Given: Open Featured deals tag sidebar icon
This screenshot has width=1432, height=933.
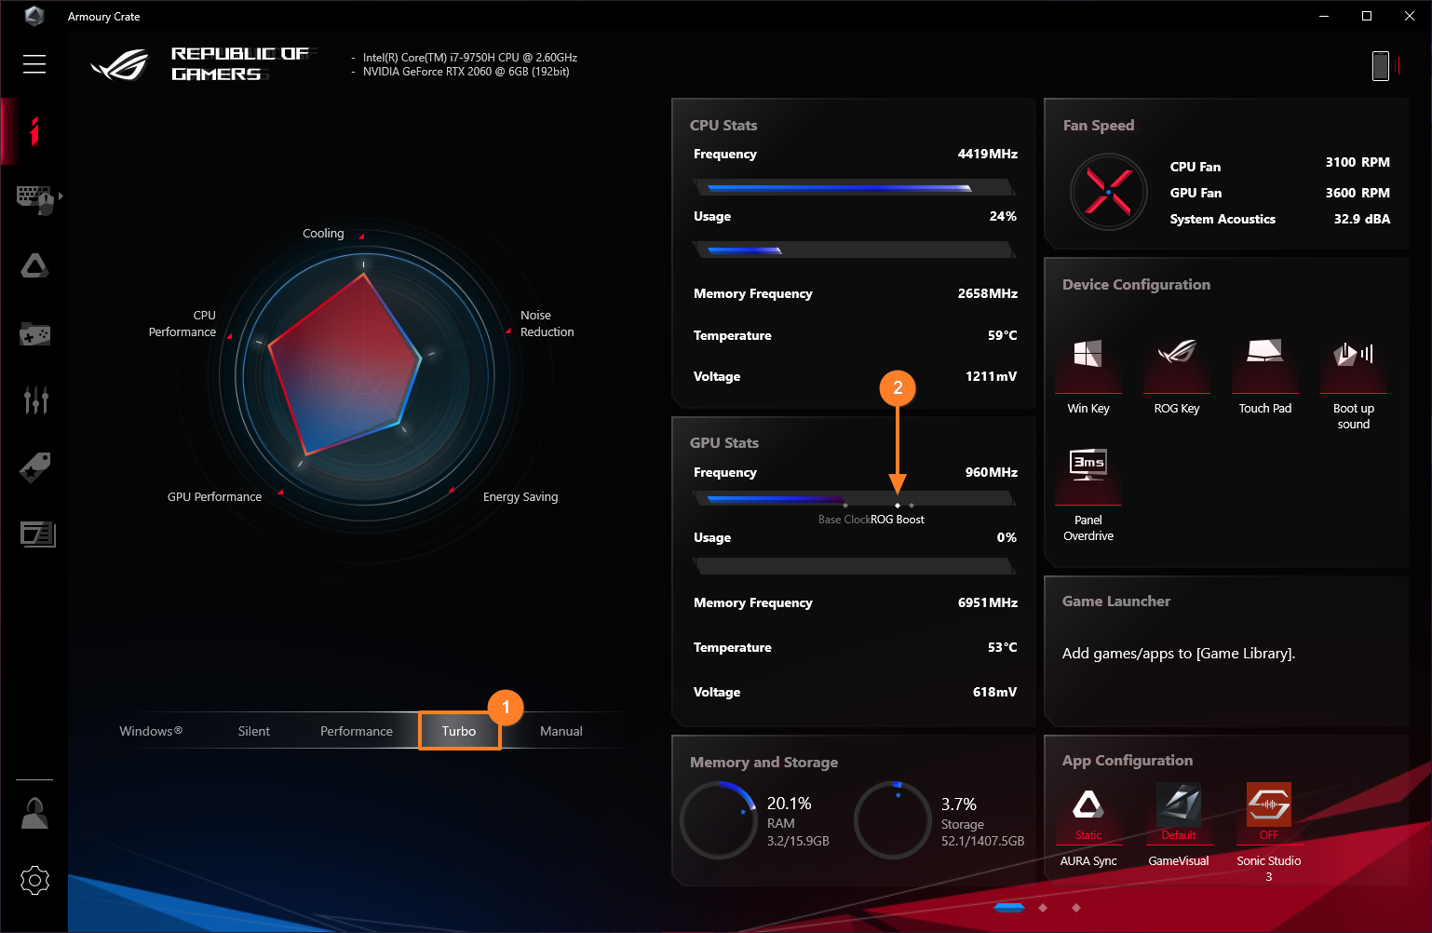Looking at the screenshot, I should (x=35, y=467).
